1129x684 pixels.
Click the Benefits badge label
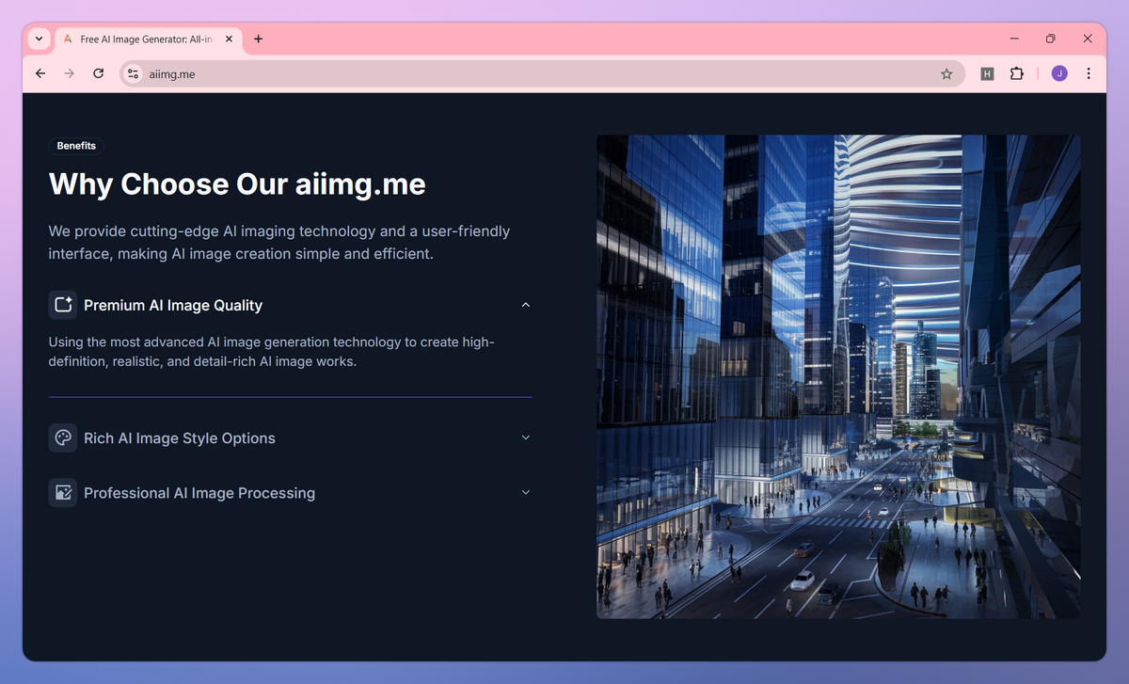coord(75,145)
